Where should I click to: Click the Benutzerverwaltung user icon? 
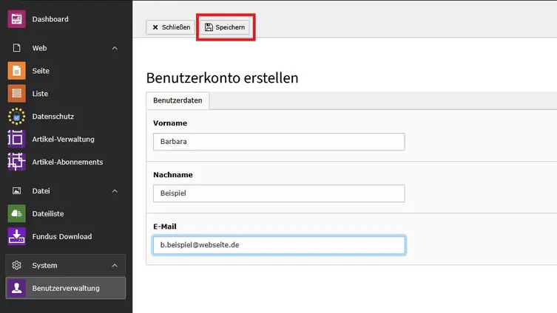16,288
